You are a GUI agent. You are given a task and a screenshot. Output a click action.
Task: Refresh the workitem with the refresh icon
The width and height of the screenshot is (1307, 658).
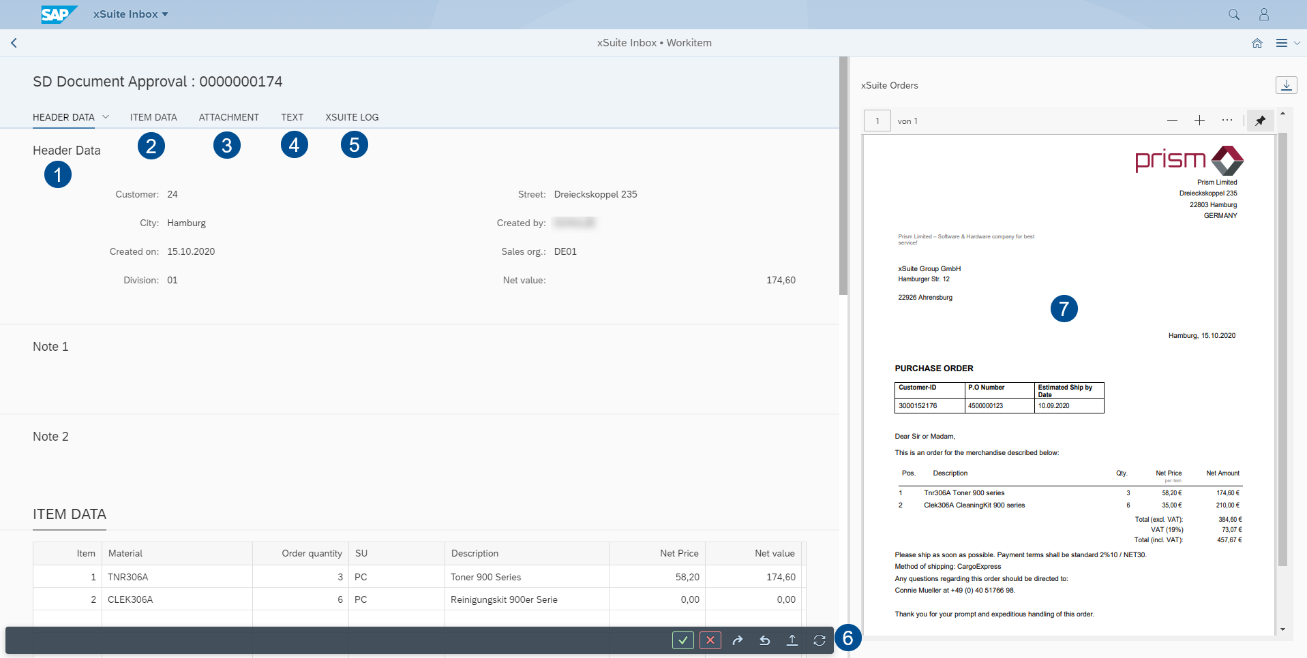(819, 640)
